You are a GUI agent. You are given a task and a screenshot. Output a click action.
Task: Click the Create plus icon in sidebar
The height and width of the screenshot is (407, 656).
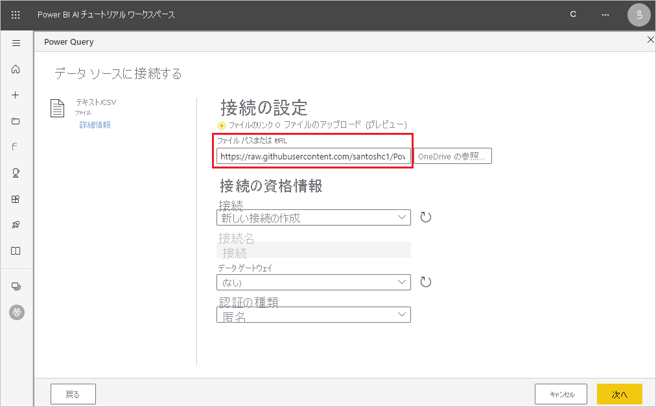click(x=16, y=95)
